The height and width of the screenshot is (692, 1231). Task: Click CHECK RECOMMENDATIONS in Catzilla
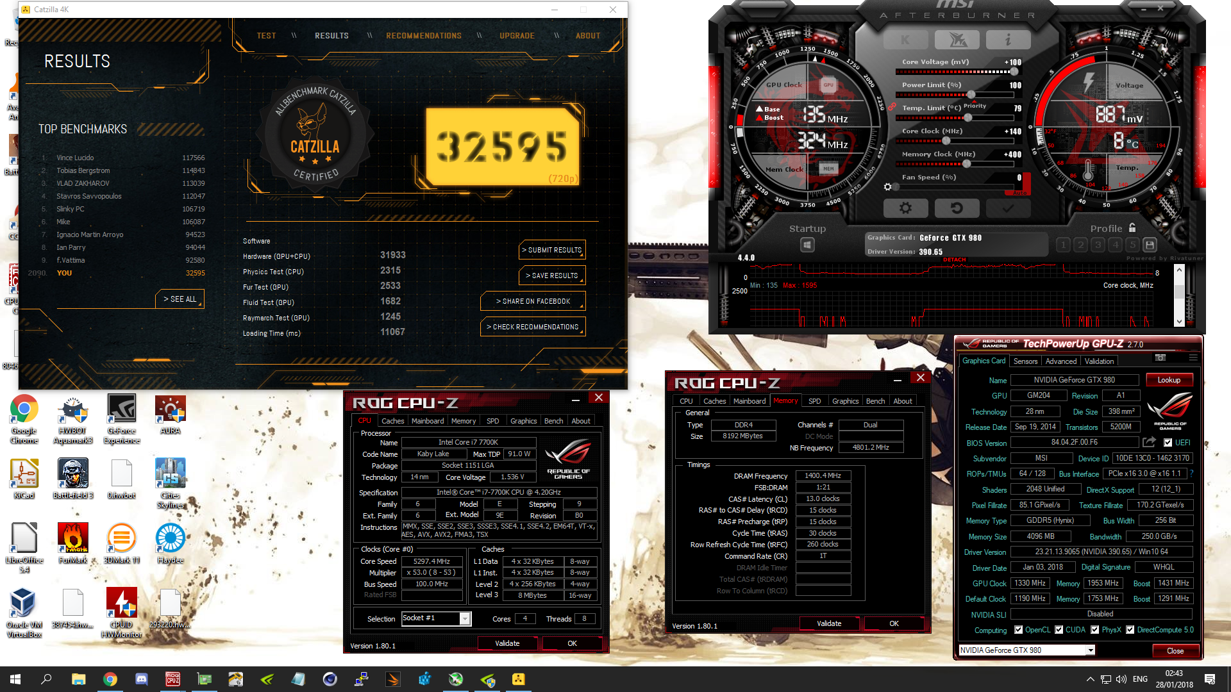coord(533,327)
